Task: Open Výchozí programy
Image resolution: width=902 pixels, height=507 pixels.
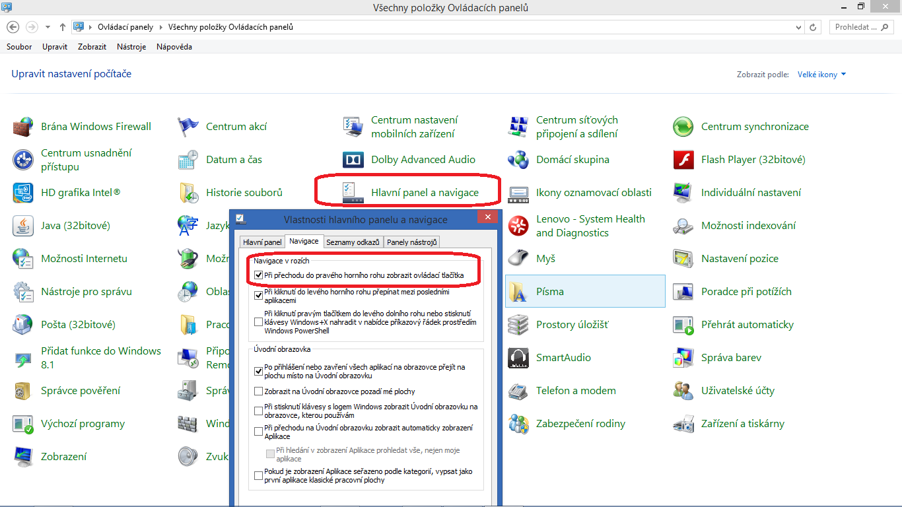Action: (x=69, y=424)
